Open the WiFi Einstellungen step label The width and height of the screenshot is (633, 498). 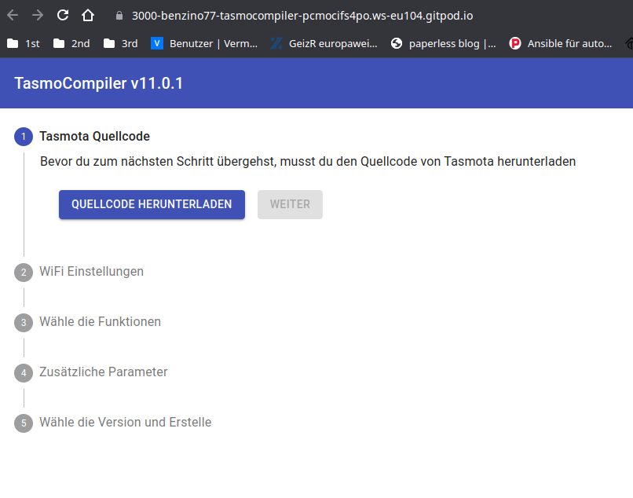tap(91, 272)
